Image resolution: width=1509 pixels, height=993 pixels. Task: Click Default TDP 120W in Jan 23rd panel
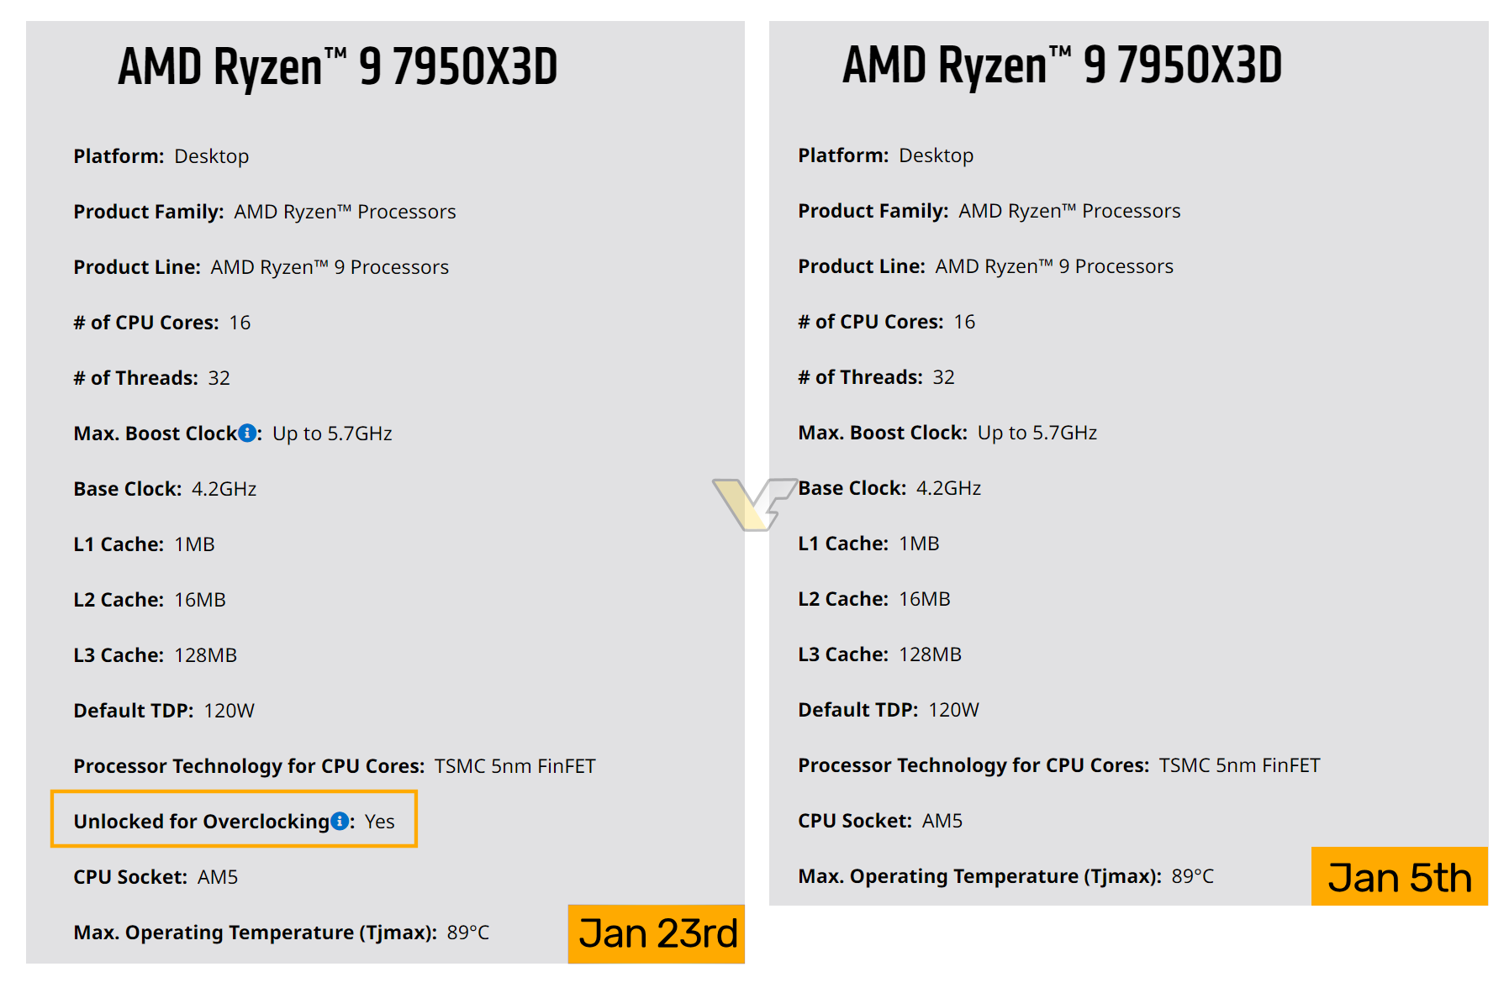click(x=164, y=711)
